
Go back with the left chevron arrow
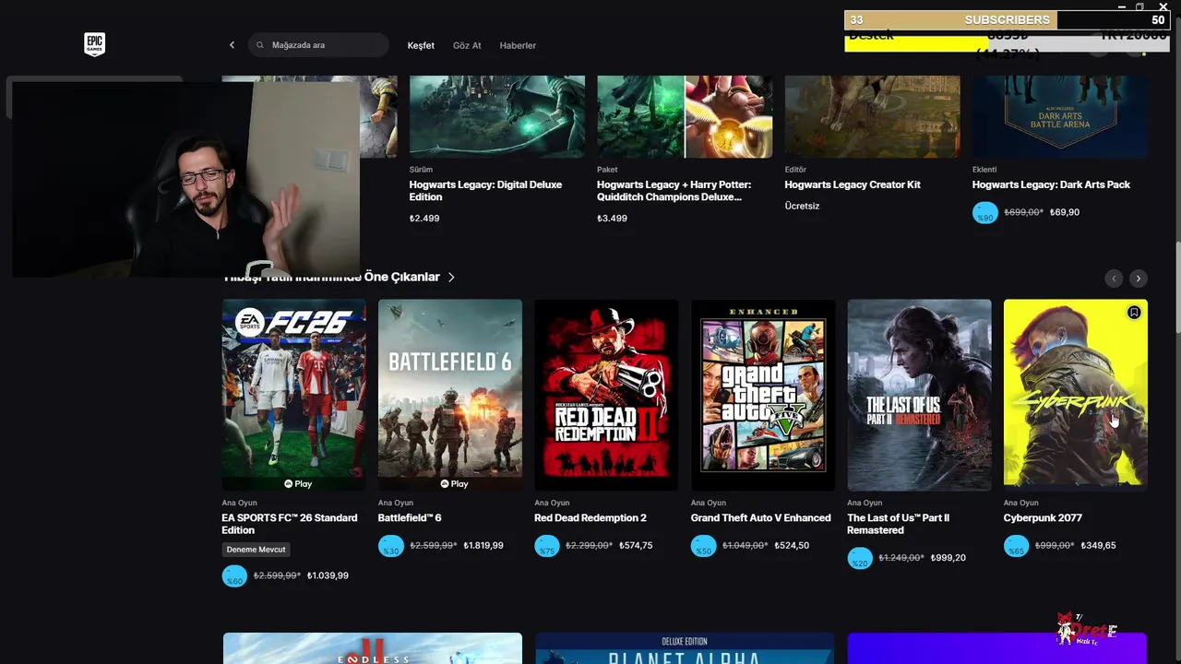(232, 45)
